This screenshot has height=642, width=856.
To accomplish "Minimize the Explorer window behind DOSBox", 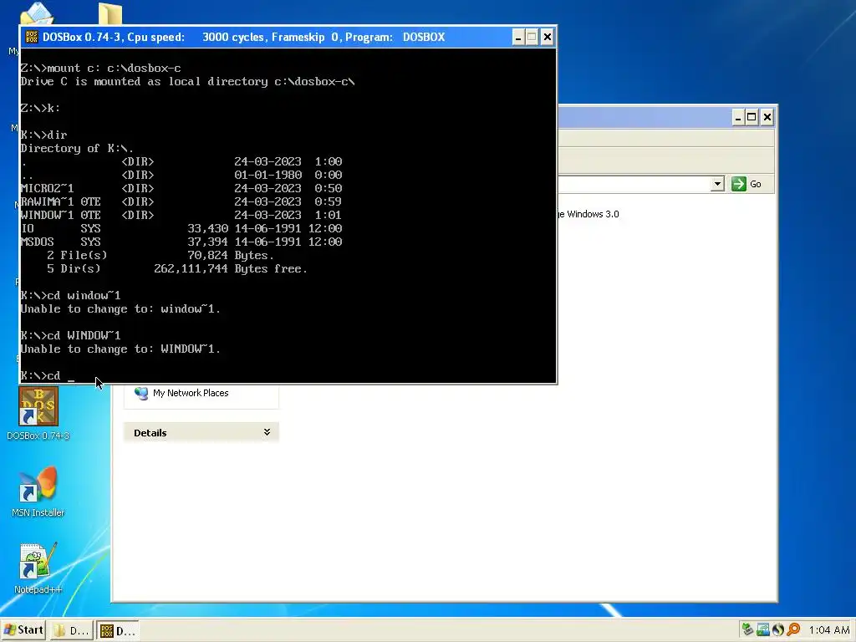I will [737, 117].
